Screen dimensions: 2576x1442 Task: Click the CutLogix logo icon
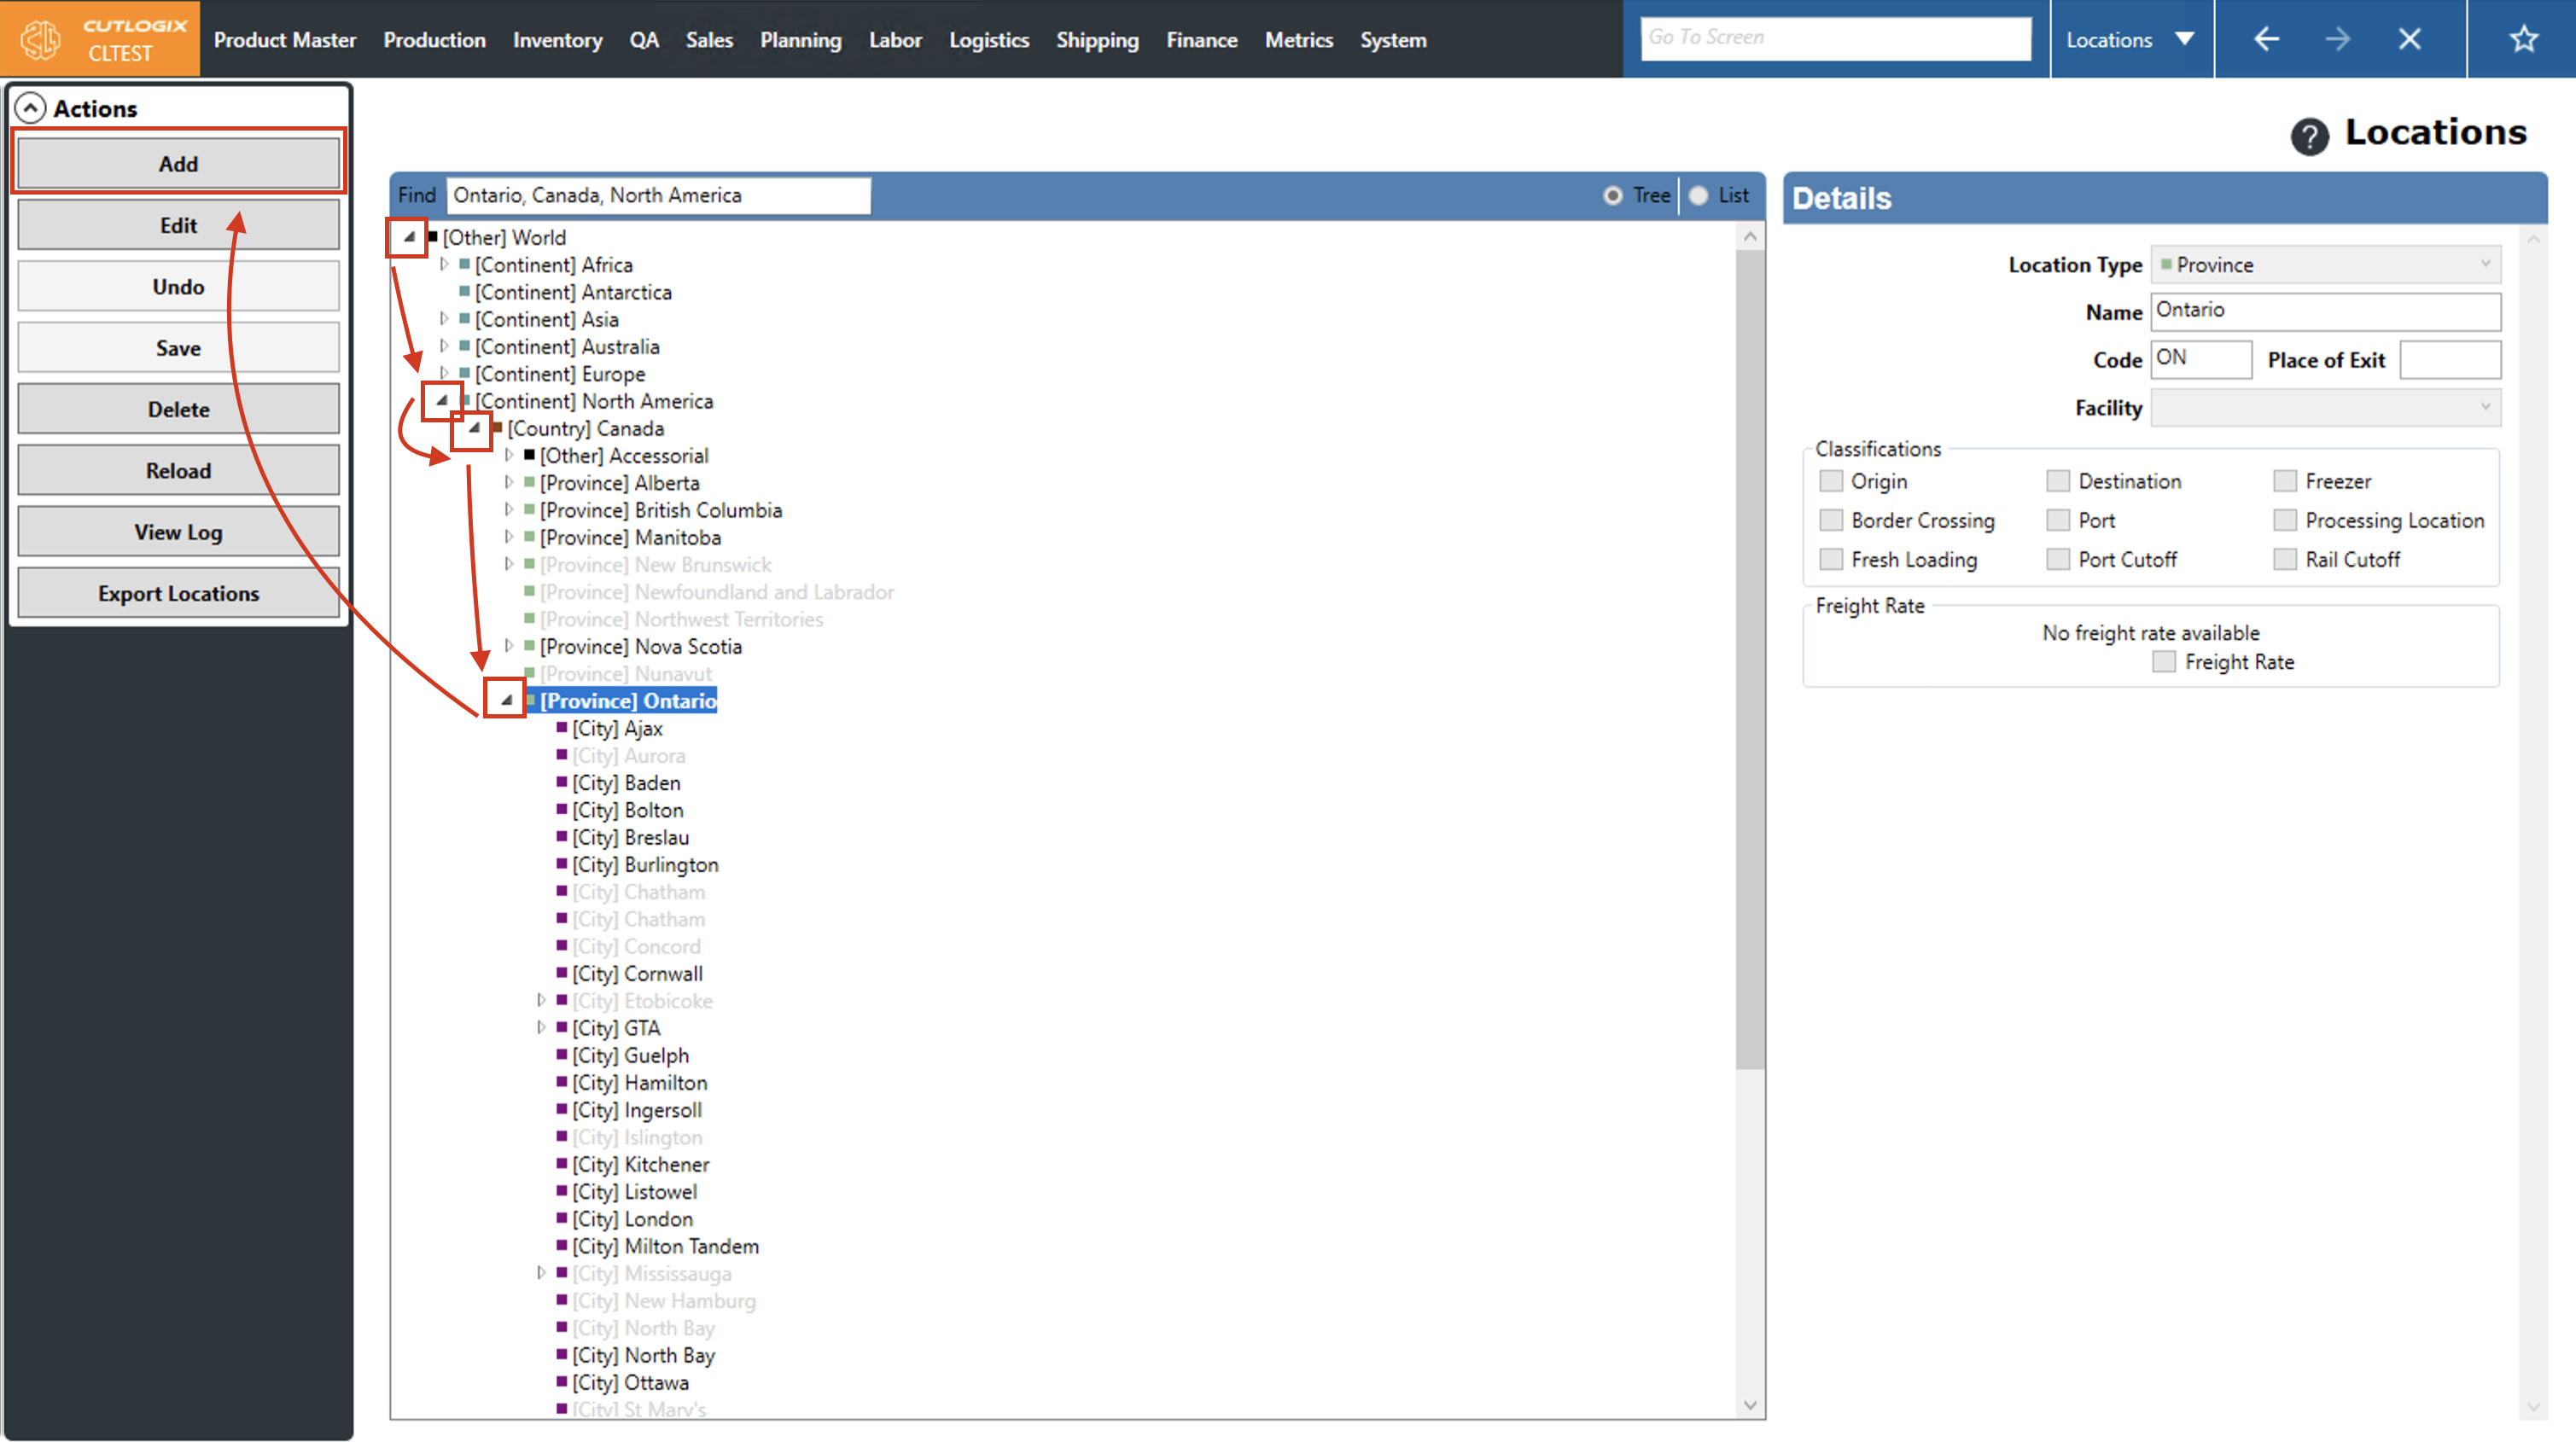(x=41, y=39)
